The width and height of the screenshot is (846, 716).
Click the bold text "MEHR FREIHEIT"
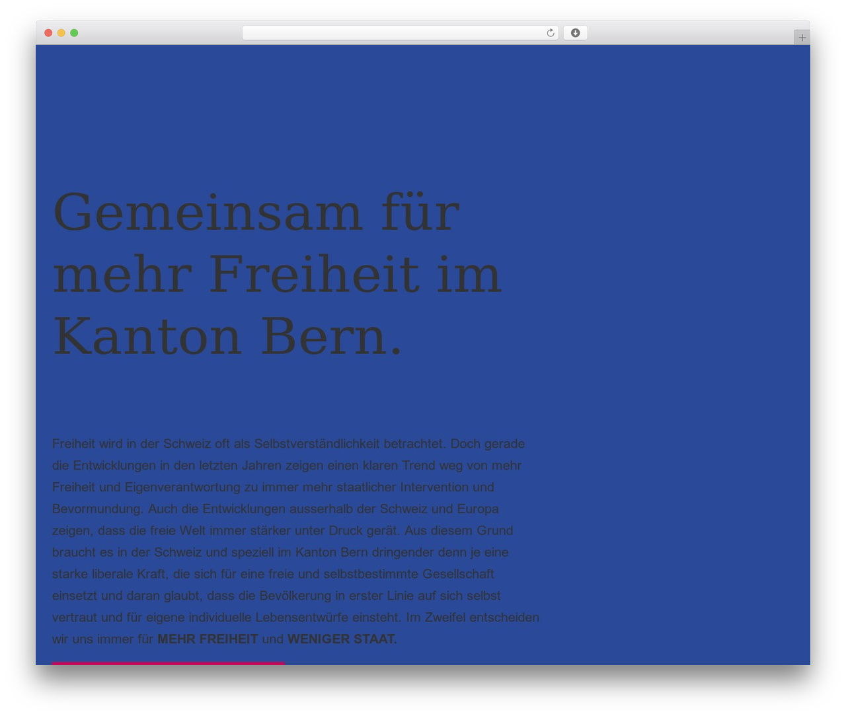208,639
